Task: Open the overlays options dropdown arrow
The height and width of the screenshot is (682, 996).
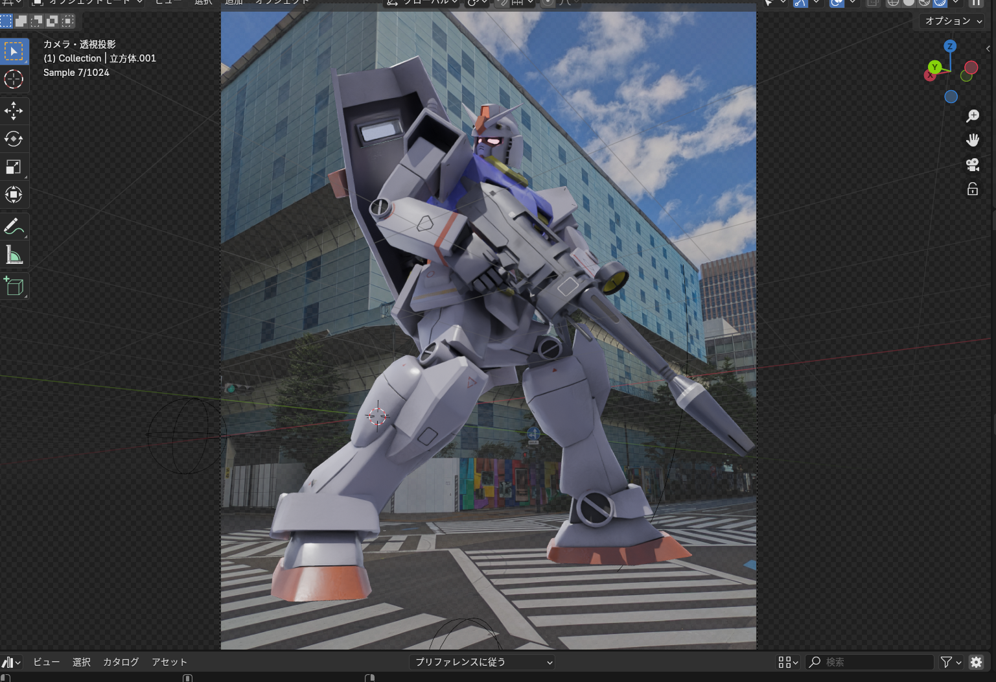Action: coord(853,3)
